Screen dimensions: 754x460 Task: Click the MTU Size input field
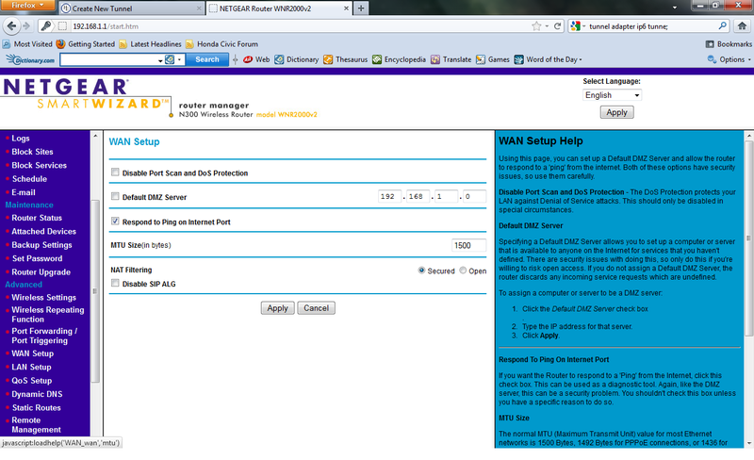coord(467,245)
